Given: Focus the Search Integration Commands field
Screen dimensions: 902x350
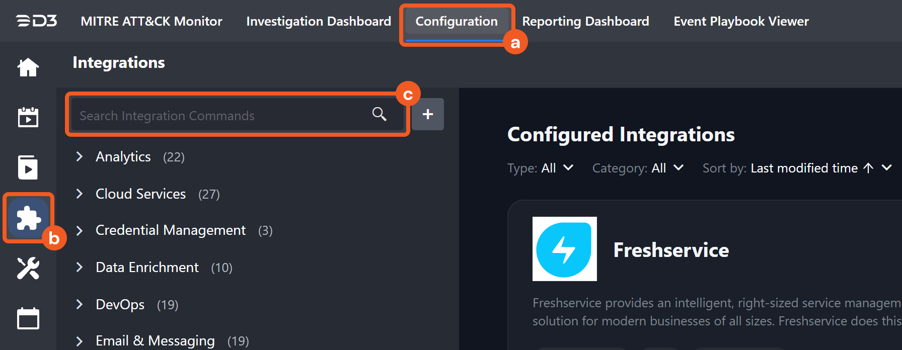Looking at the screenshot, I should (221, 116).
